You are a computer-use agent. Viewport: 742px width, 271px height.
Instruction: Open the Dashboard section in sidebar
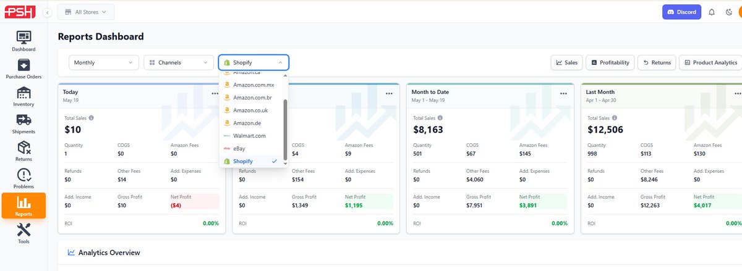[23, 41]
